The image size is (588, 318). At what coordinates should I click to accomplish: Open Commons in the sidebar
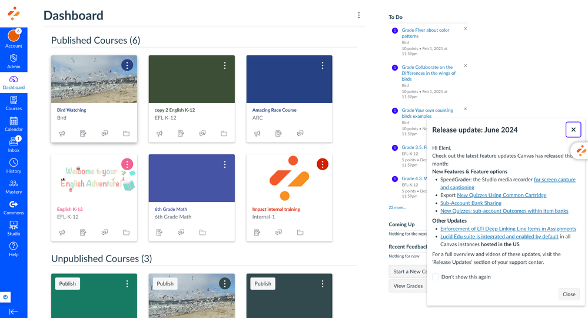pos(14,207)
